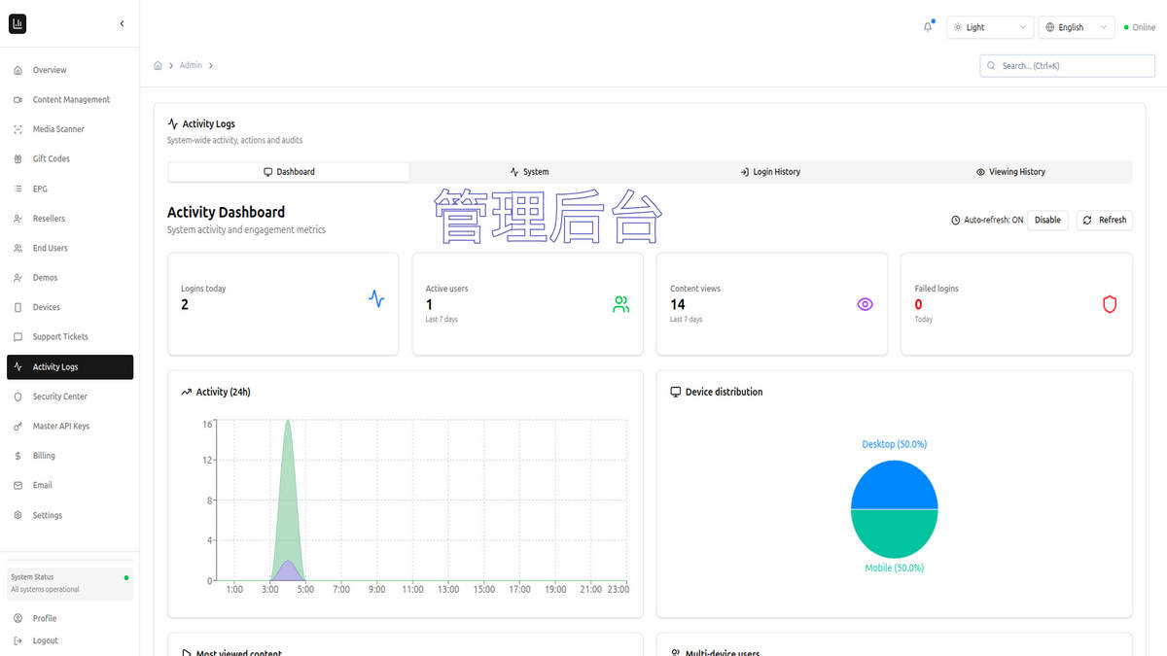Click the blue Desktop pie slice
The height and width of the screenshot is (656, 1167).
(x=895, y=485)
